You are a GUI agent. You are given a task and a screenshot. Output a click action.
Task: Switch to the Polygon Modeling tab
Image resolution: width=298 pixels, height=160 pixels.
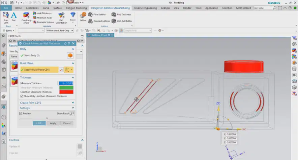pos(76,8)
